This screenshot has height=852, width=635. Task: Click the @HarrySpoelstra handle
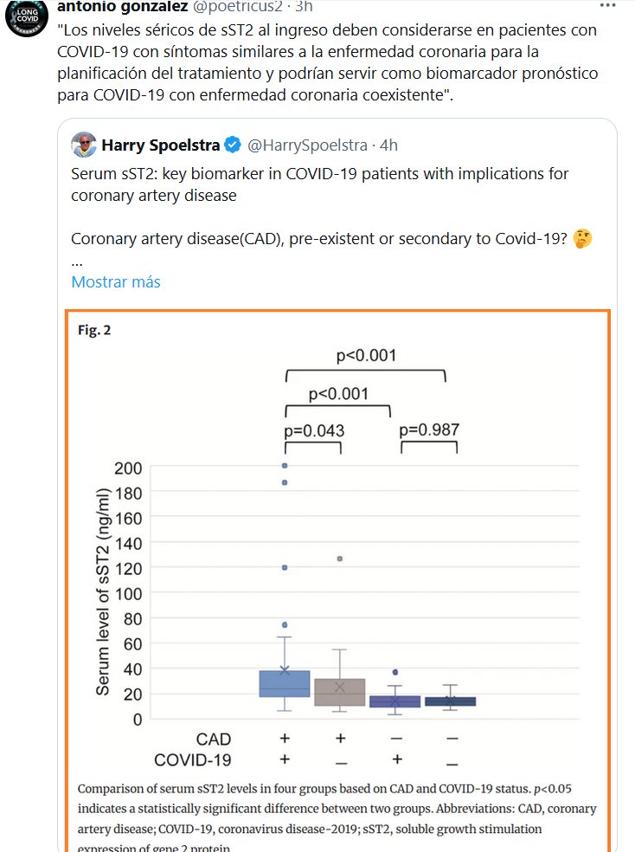[308, 145]
